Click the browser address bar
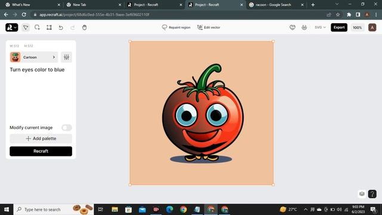 (x=178, y=14)
